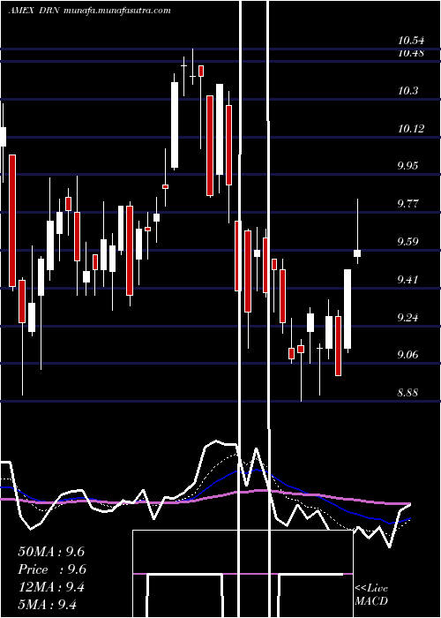Click the 9.41 price axis label

coord(407,280)
